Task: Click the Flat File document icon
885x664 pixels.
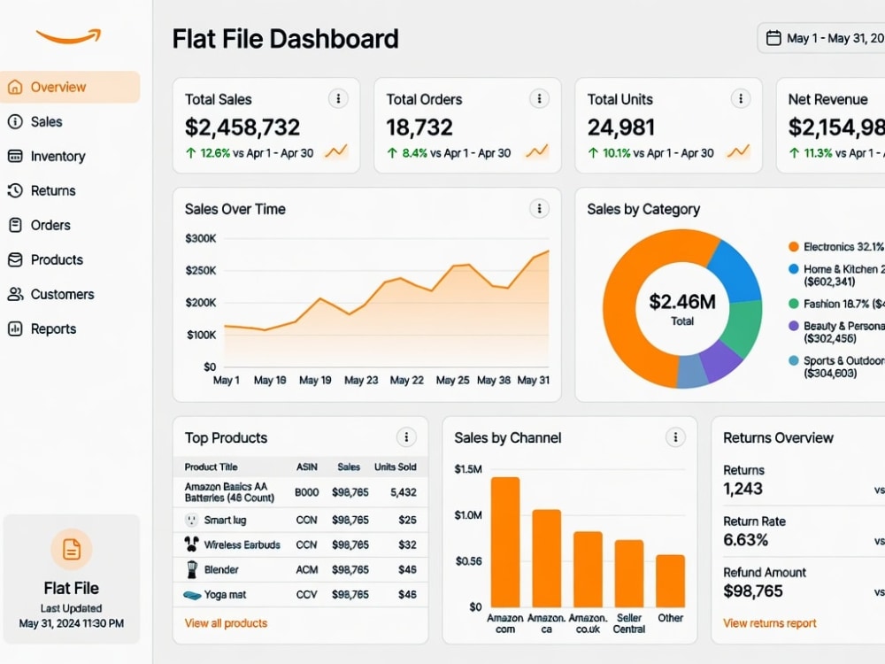Action: 71,549
